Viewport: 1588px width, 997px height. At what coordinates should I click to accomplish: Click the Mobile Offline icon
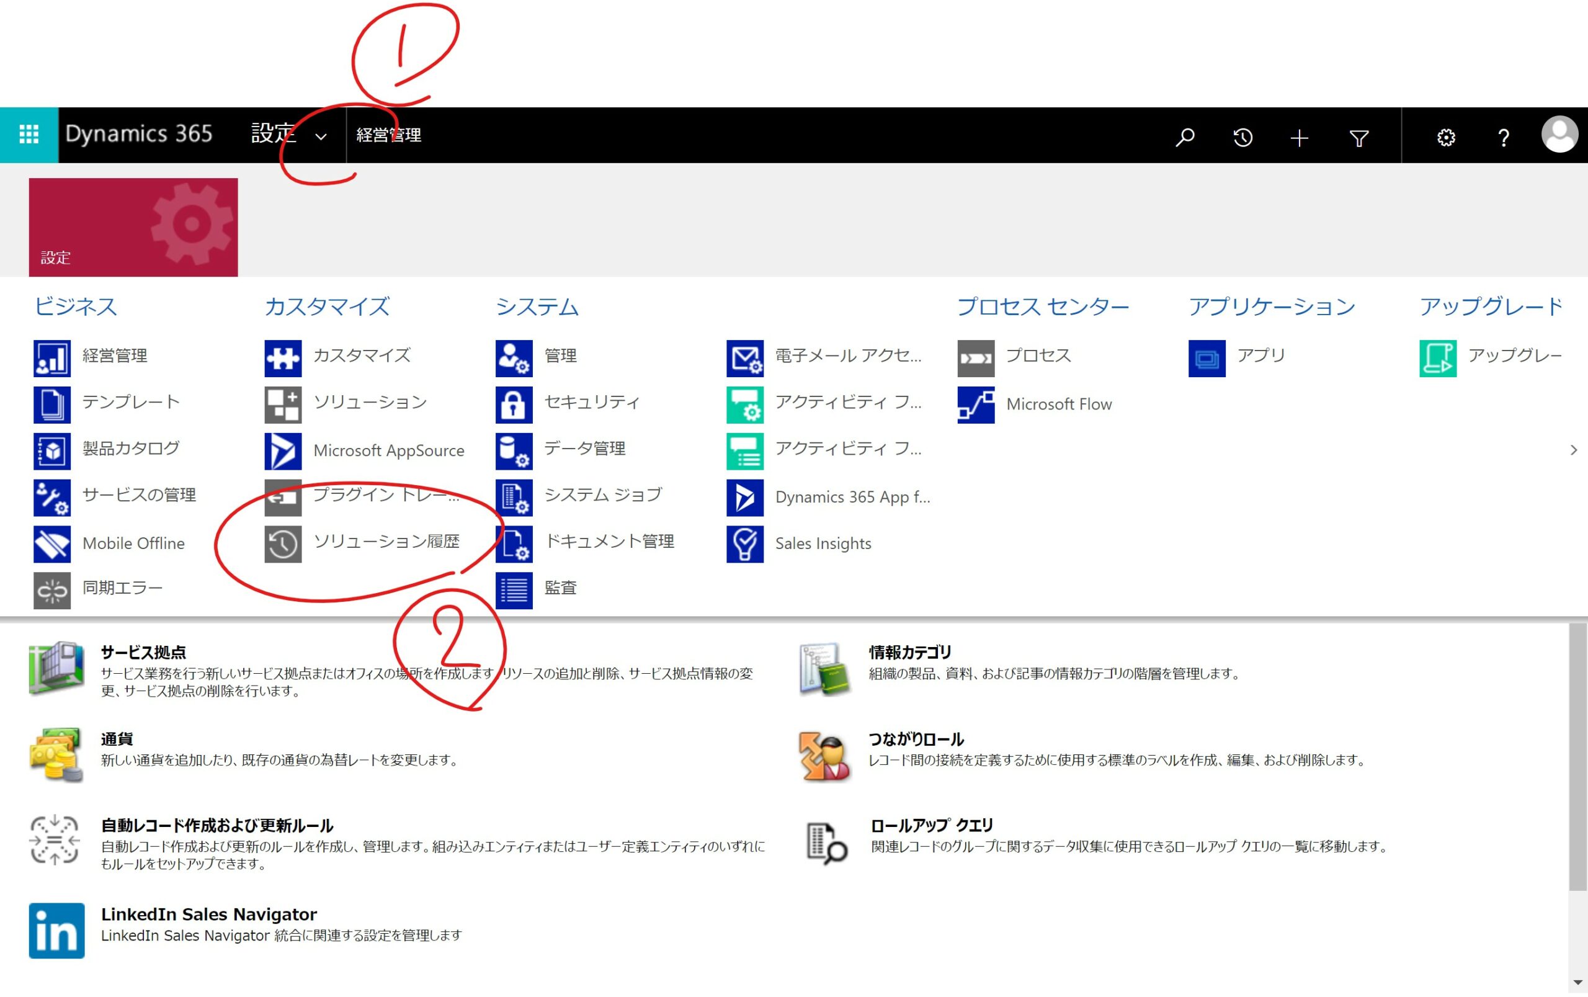[x=52, y=543]
